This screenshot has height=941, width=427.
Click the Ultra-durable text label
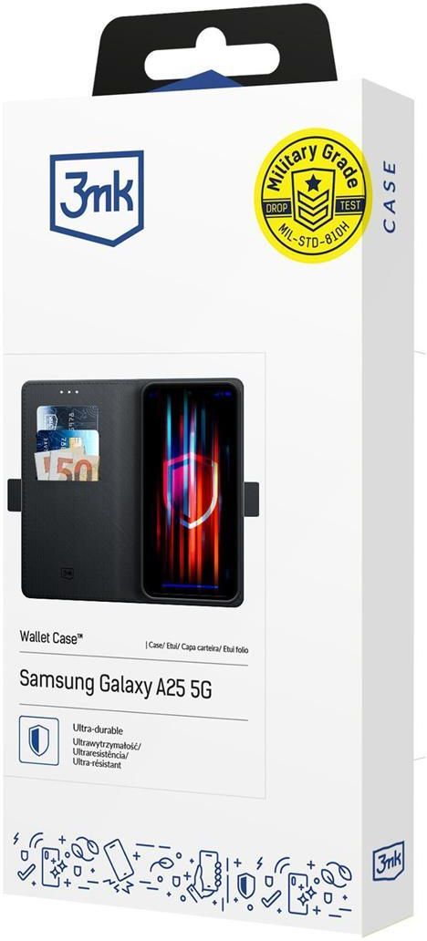pos(98,729)
